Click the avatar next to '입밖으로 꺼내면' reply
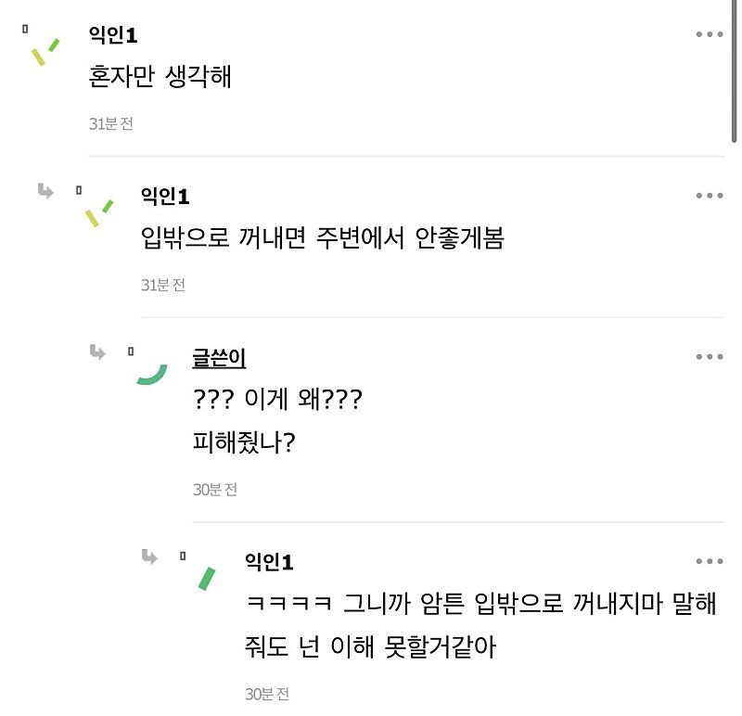 point(99,213)
